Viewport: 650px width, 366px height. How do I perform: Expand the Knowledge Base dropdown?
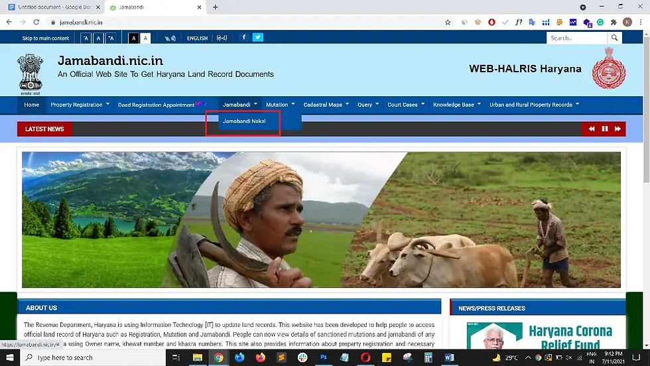pyautogui.click(x=457, y=105)
